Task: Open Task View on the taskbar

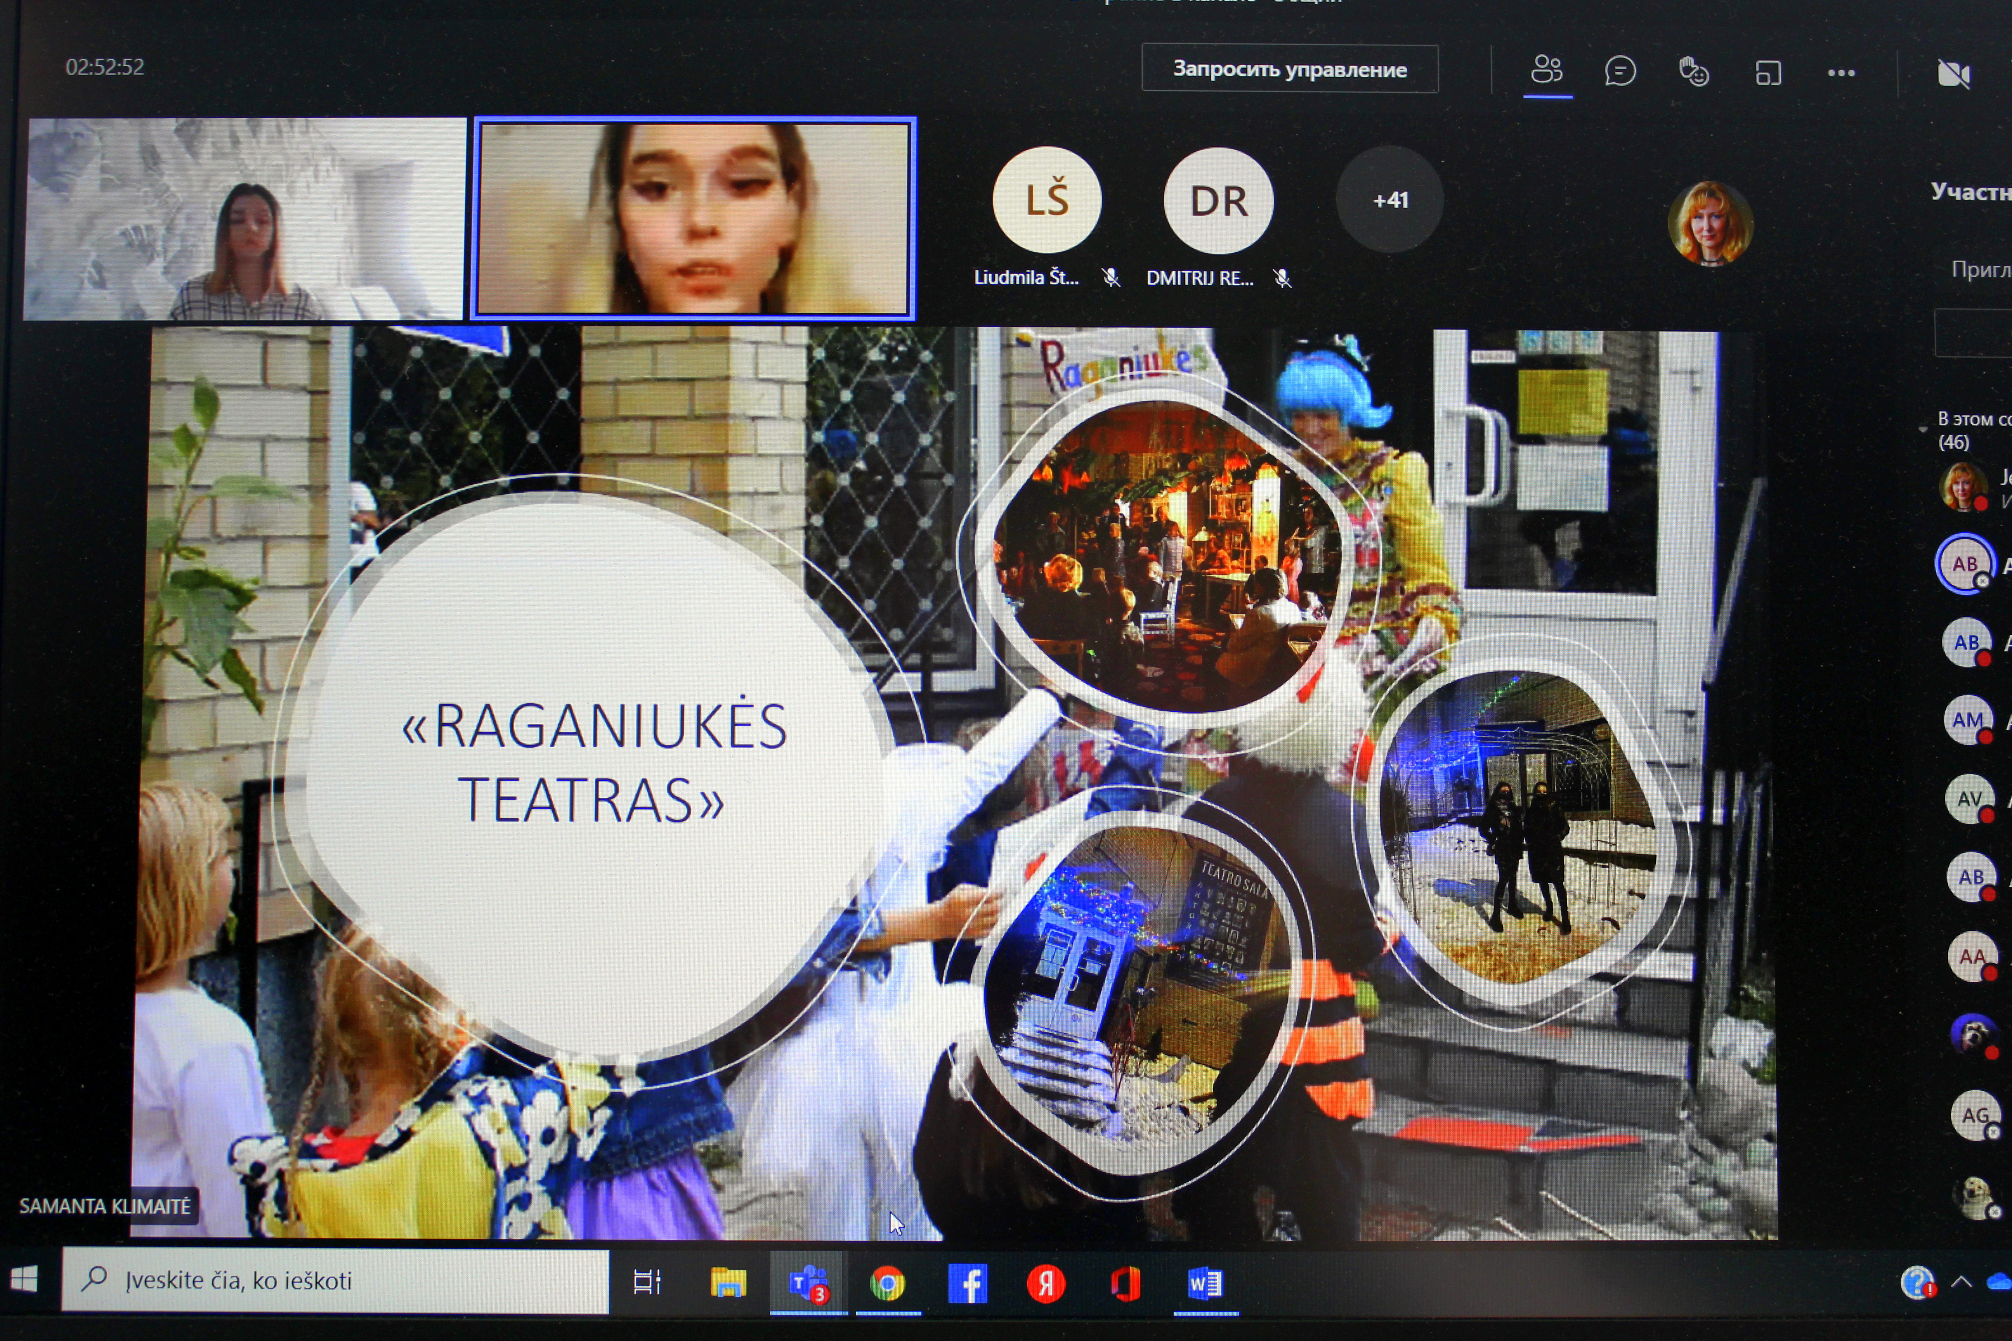Action: point(647,1282)
